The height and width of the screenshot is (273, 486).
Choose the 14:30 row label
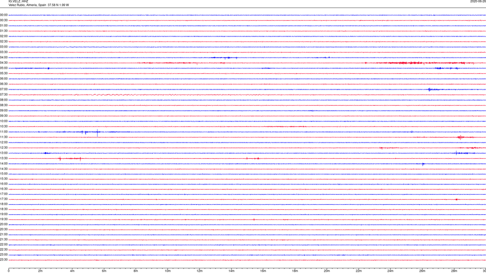4,169
